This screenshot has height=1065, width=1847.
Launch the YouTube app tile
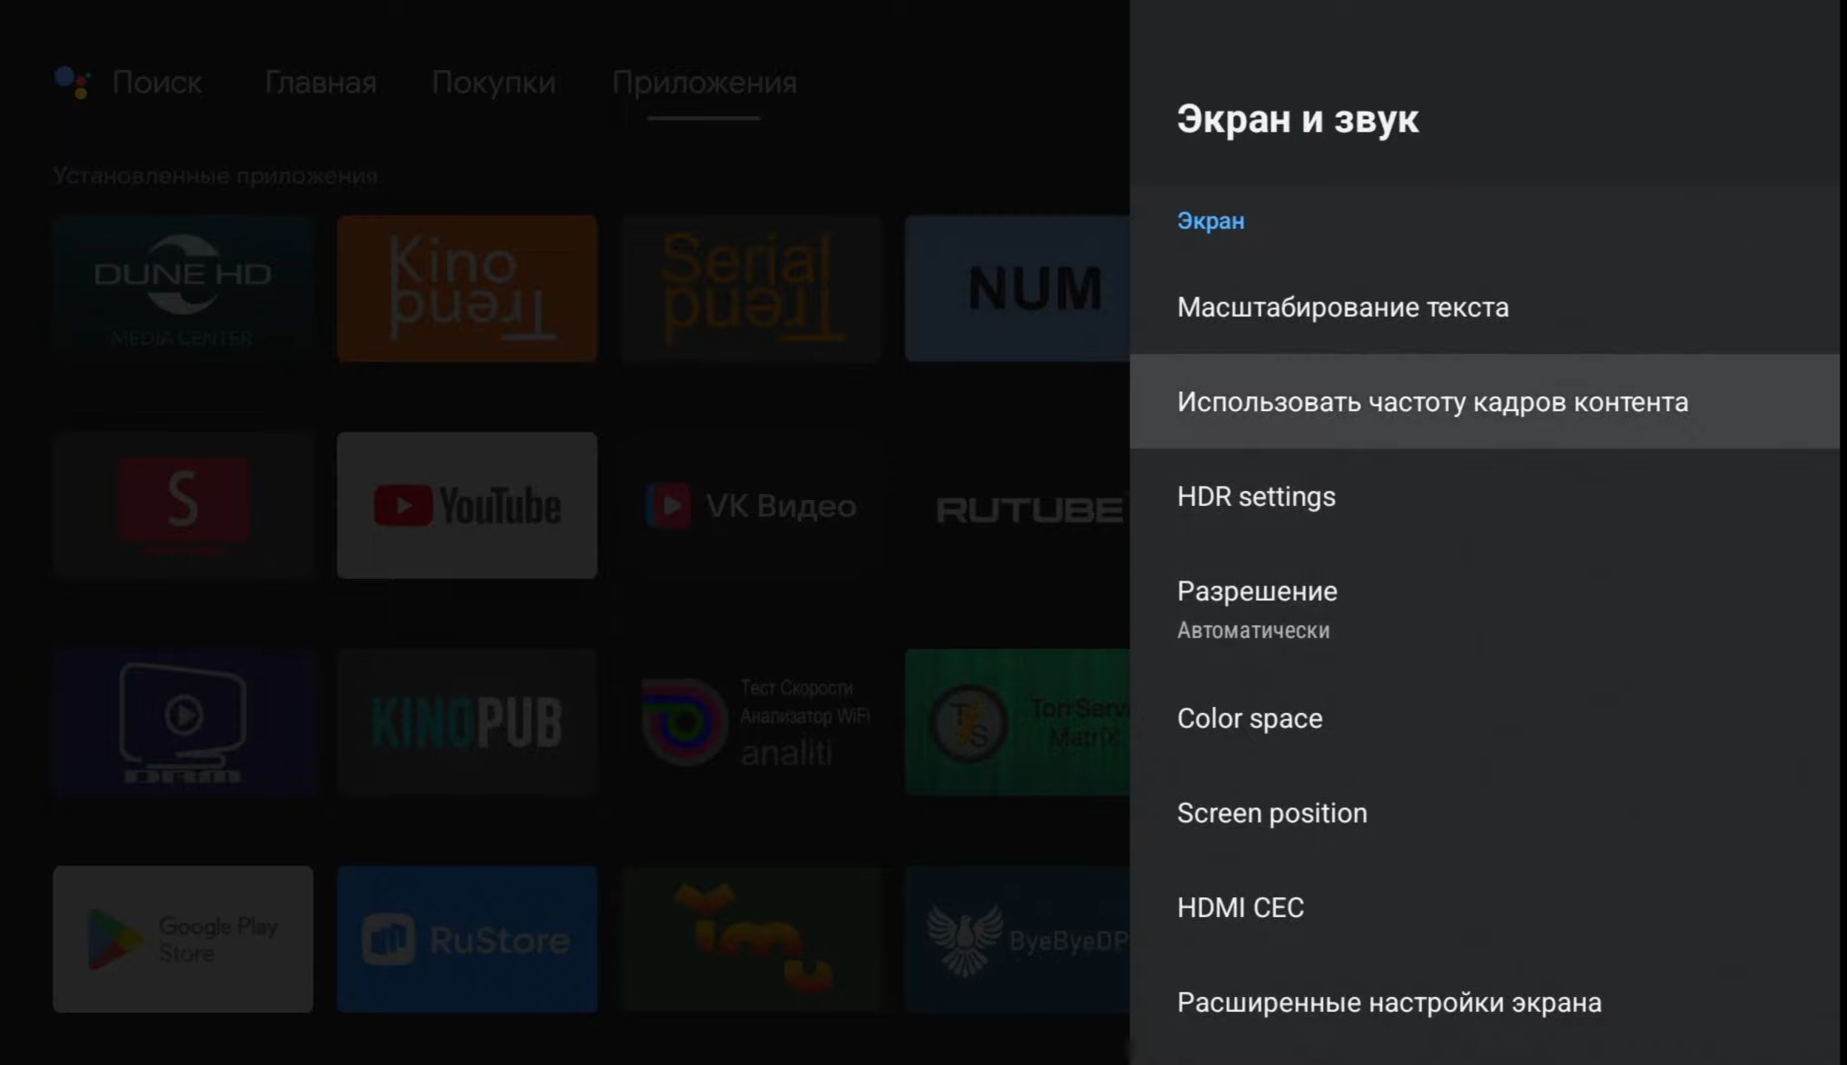point(467,505)
